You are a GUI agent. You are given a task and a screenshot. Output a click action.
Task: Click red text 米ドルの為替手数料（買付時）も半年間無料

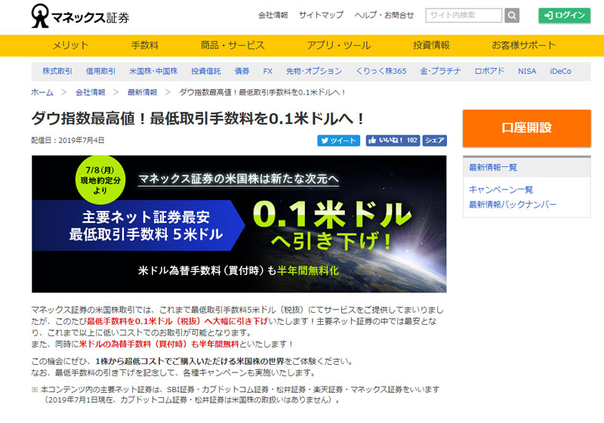coord(159,344)
